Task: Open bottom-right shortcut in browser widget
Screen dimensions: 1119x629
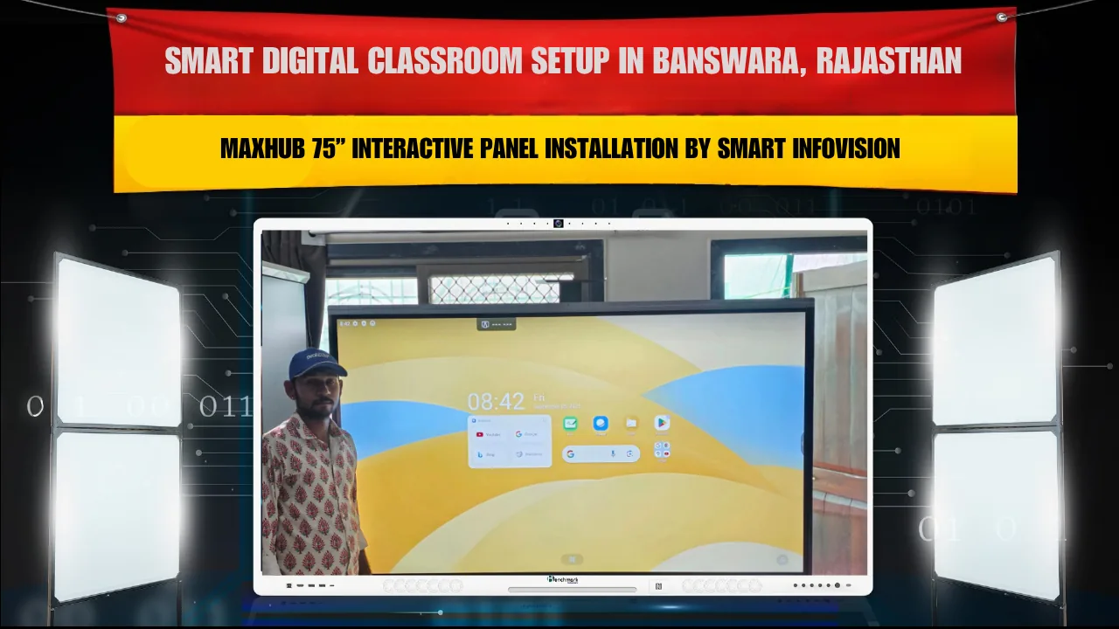Action: pyautogui.click(x=529, y=454)
